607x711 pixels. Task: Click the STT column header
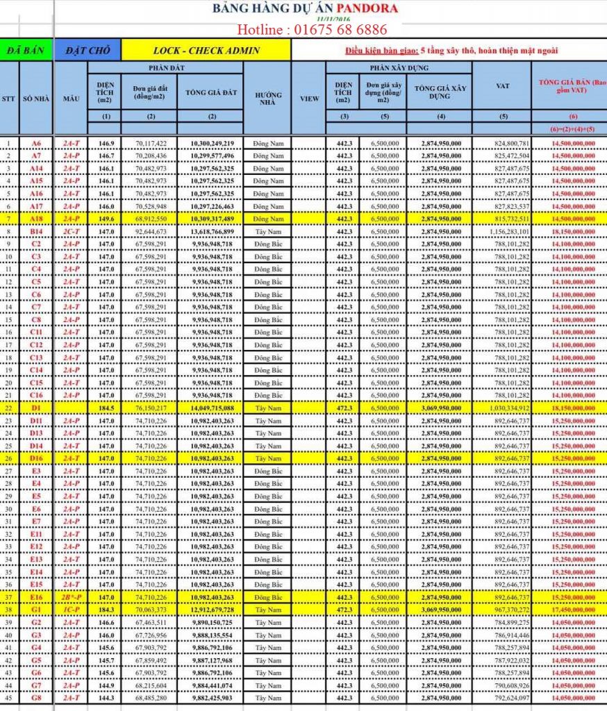pos(8,99)
